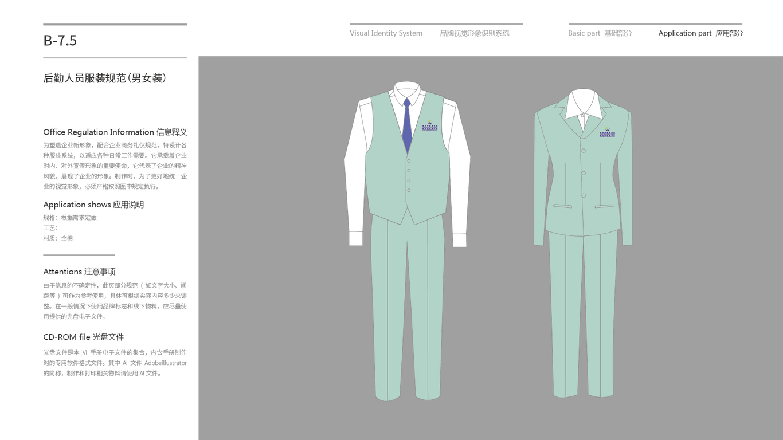
Task: Click the logo badge on the women's jacket
Action: pos(607,132)
